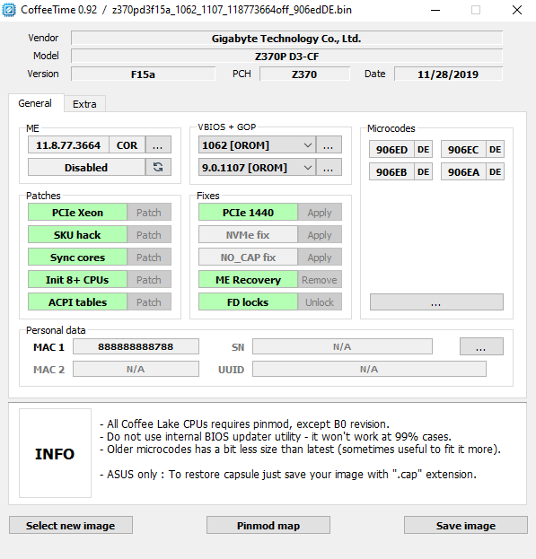Viewport: 536px width, 559px height.
Task: Select the General tab
Action: point(35,103)
